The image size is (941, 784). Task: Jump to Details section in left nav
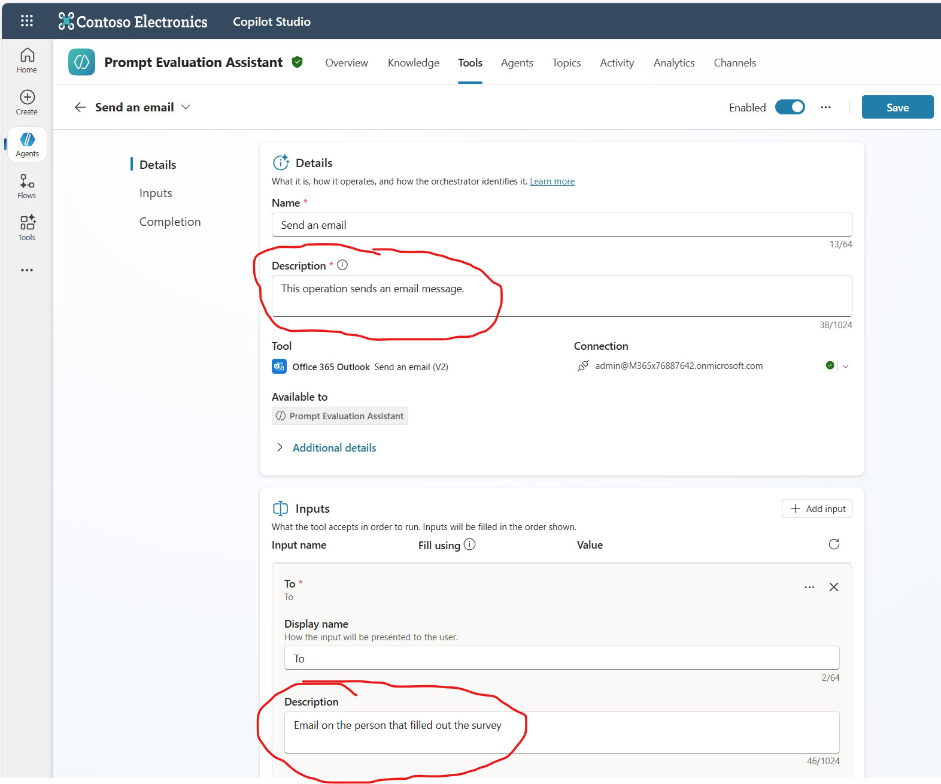(158, 165)
